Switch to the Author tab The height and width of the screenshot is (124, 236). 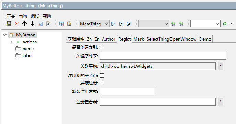[x=109, y=39]
